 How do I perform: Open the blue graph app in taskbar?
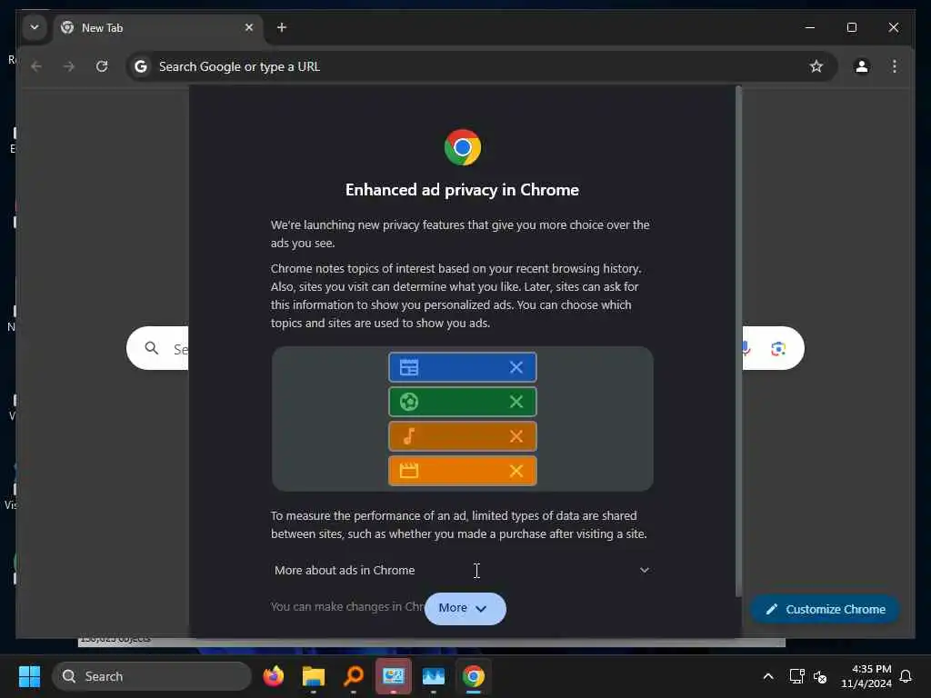coord(434,676)
